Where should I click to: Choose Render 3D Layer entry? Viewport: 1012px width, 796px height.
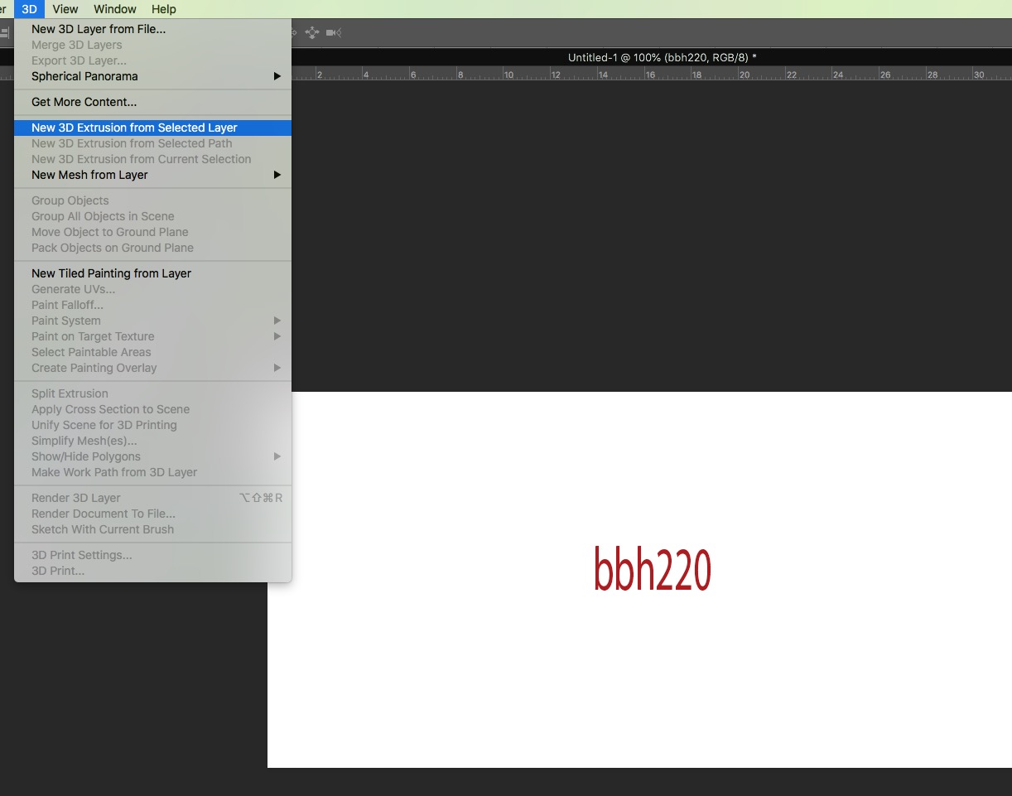(152, 498)
